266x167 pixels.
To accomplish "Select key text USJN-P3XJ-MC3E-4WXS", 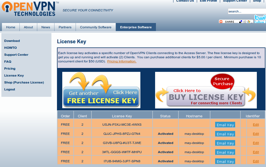I will [x=122, y=125].
